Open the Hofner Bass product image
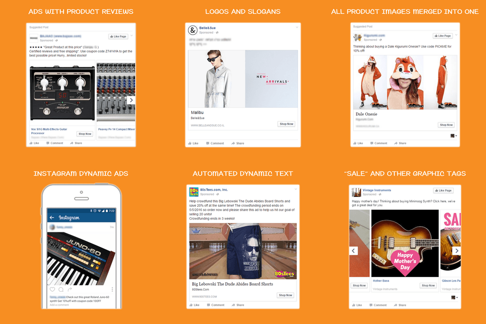This screenshot has width=486, height=324. pyautogui.click(x=405, y=243)
